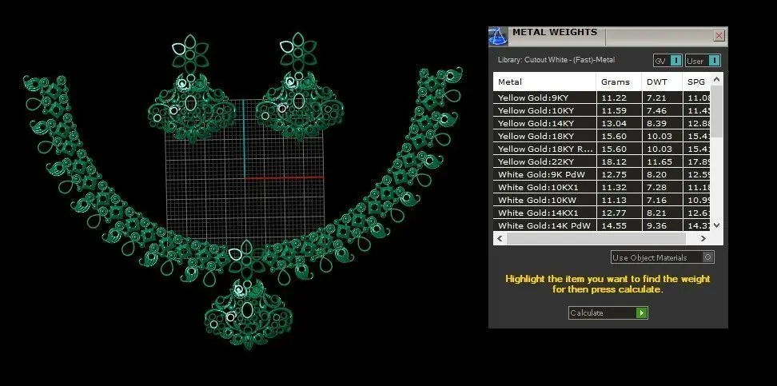
Task: Select the Yellow Gold:18KY R... row
Action: 602,149
